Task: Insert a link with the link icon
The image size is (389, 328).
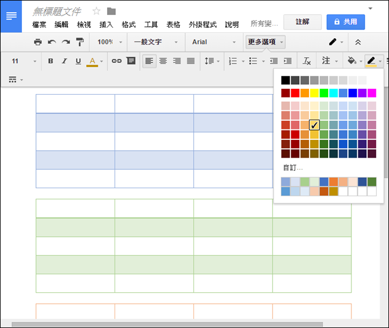Action: 116,61
